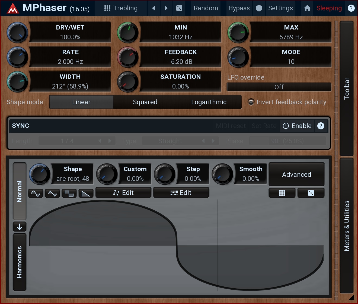Select the sawtooth wave shape icon
Image resolution: width=358 pixels, height=304 pixels.
tap(86, 193)
